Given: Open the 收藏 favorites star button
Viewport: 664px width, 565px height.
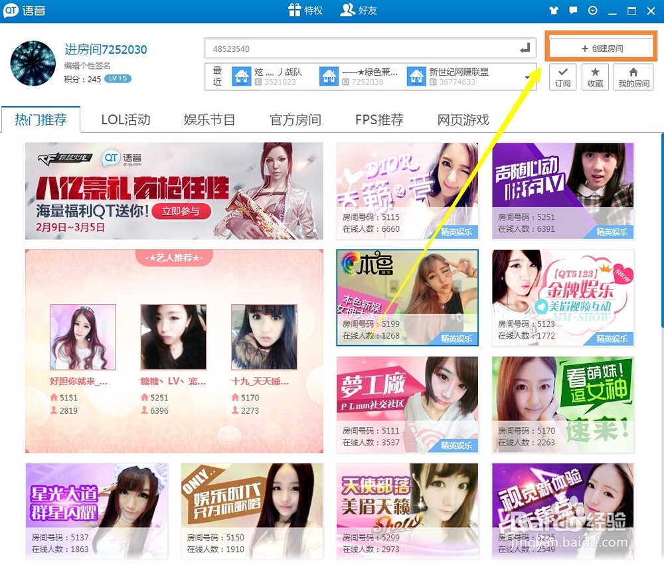Looking at the screenshot, I should (595, 77).
